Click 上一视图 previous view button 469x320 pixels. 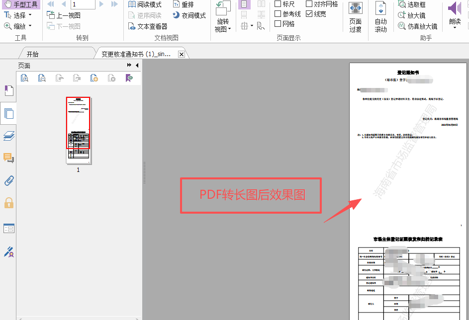click(x=64, y=15)
